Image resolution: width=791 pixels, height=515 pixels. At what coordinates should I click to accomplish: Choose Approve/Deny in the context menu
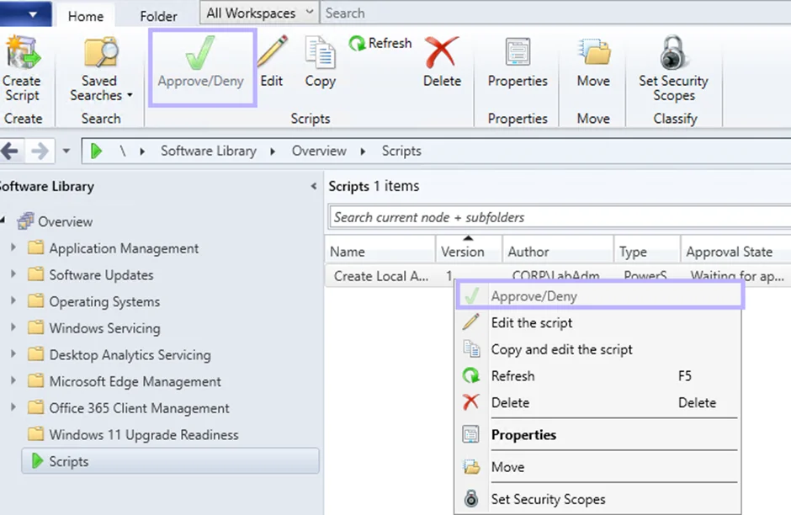(600, 296)
